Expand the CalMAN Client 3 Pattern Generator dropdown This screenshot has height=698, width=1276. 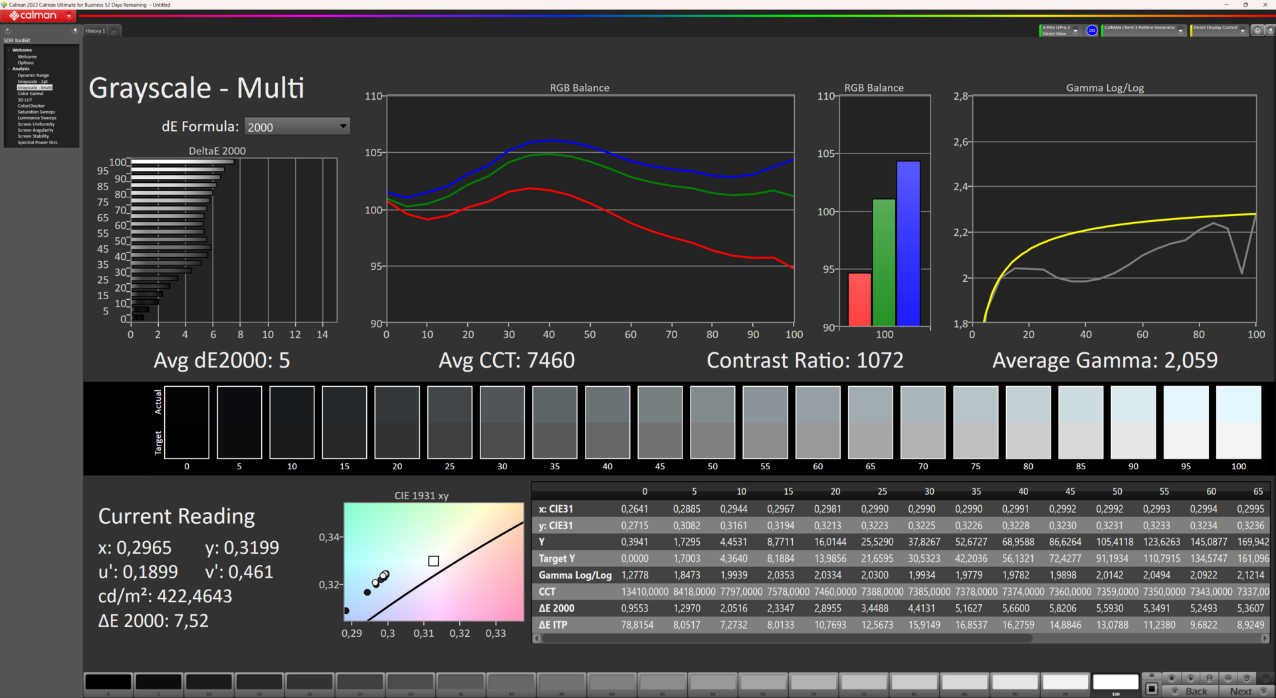click(x=1180, y=31)
